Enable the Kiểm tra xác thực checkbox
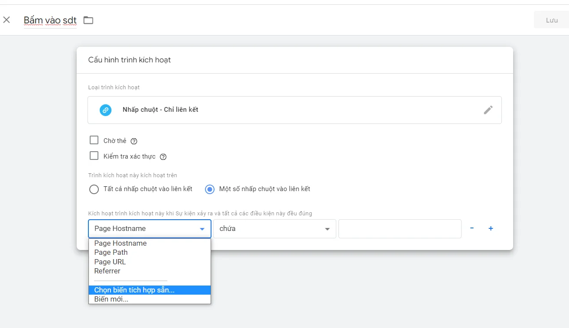Image resolution: width=569 pixels, height=328 pixels. tap(94, 156)
